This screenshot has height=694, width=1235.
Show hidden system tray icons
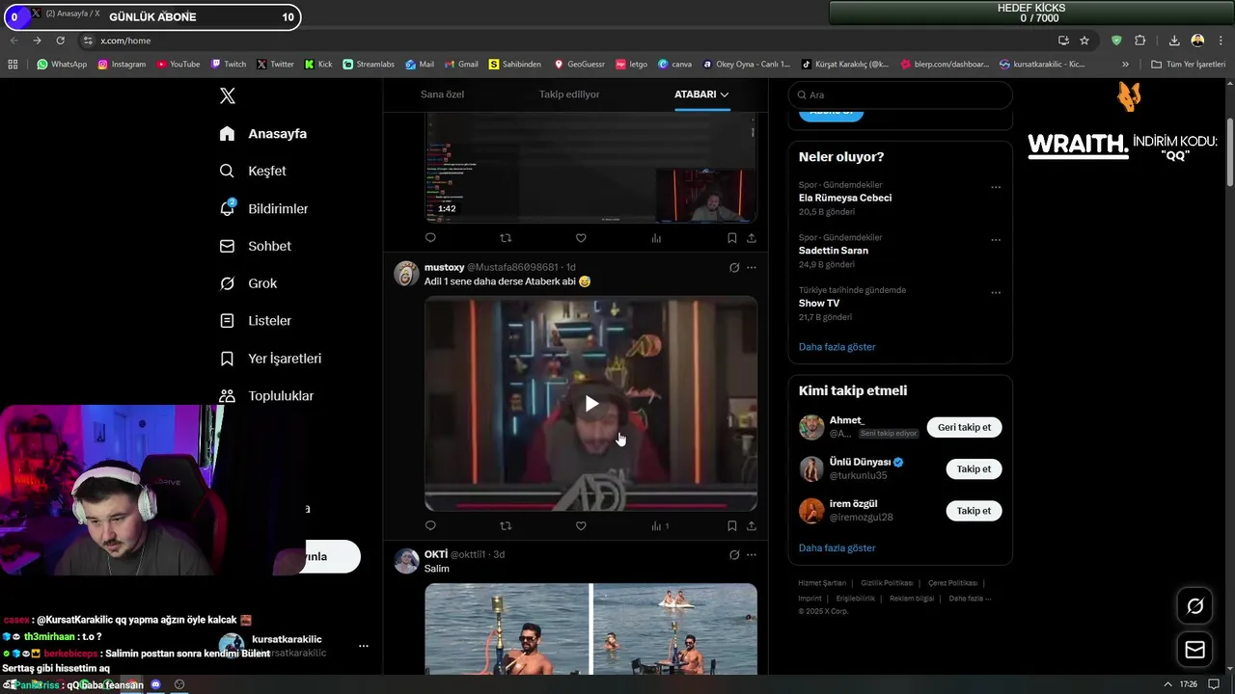pos(1168,684)
